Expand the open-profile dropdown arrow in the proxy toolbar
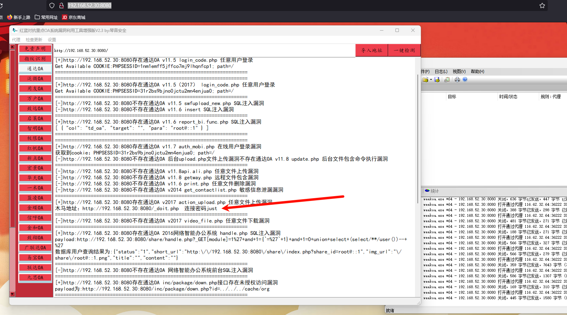The width and height of the screenshot is (567, 315). [x=431, y=79]
